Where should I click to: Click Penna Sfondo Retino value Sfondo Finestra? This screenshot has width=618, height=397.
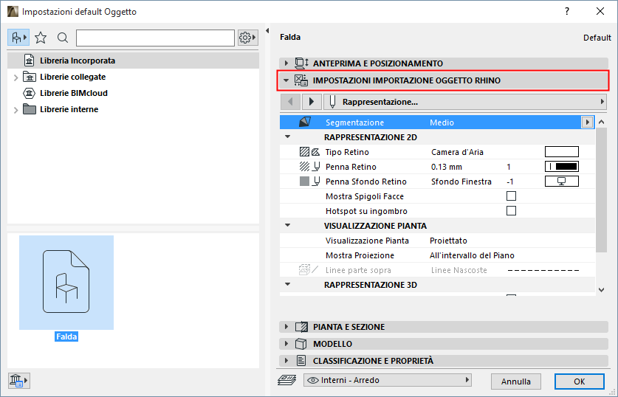[x=461, y=182]
